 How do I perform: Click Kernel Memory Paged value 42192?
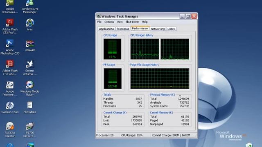(x=185, y=120)
